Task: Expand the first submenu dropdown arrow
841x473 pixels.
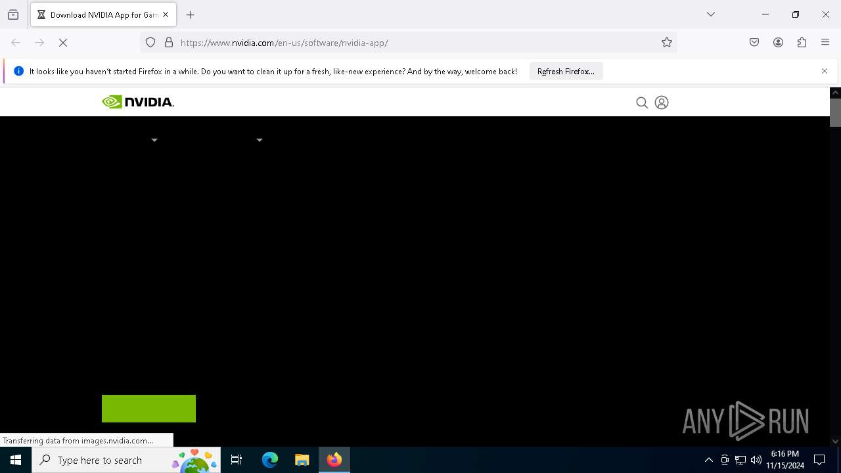Action: 154,140
